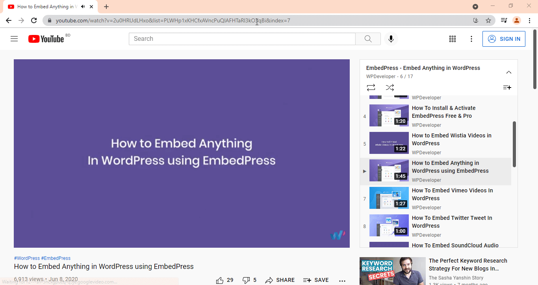Share the video
The height and width of the screenshot is (285, 538).
(280, 280)
